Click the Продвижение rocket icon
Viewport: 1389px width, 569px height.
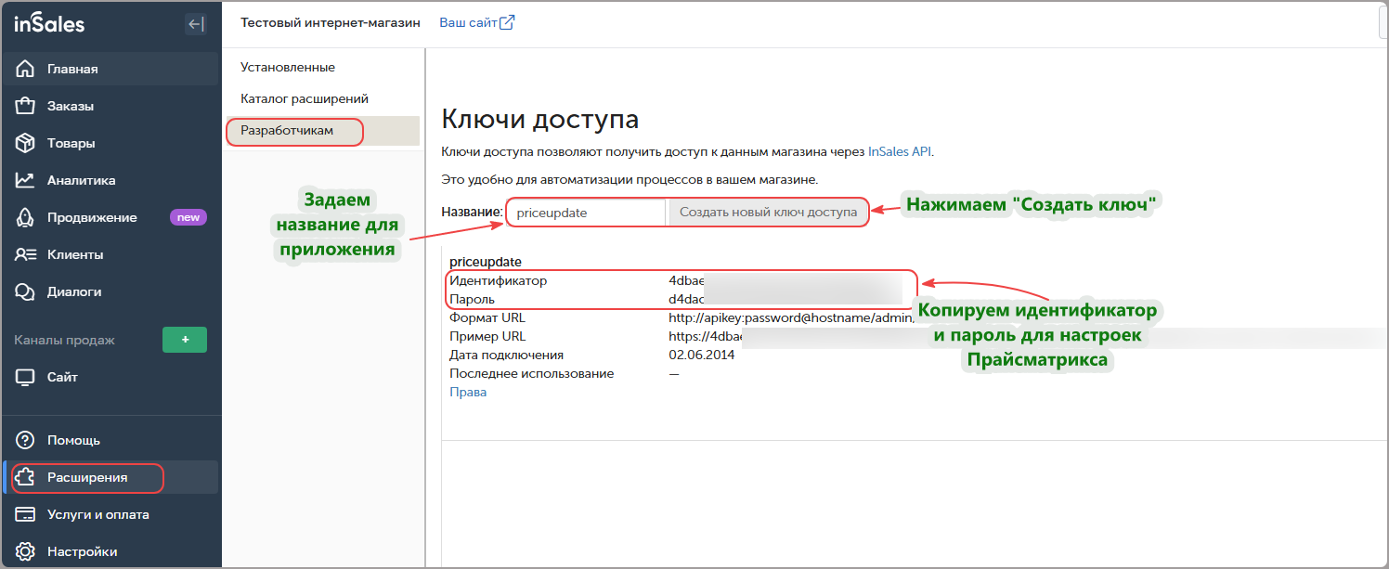pos(25,217)
